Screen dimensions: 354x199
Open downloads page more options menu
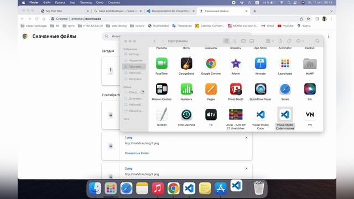[329, 36]
